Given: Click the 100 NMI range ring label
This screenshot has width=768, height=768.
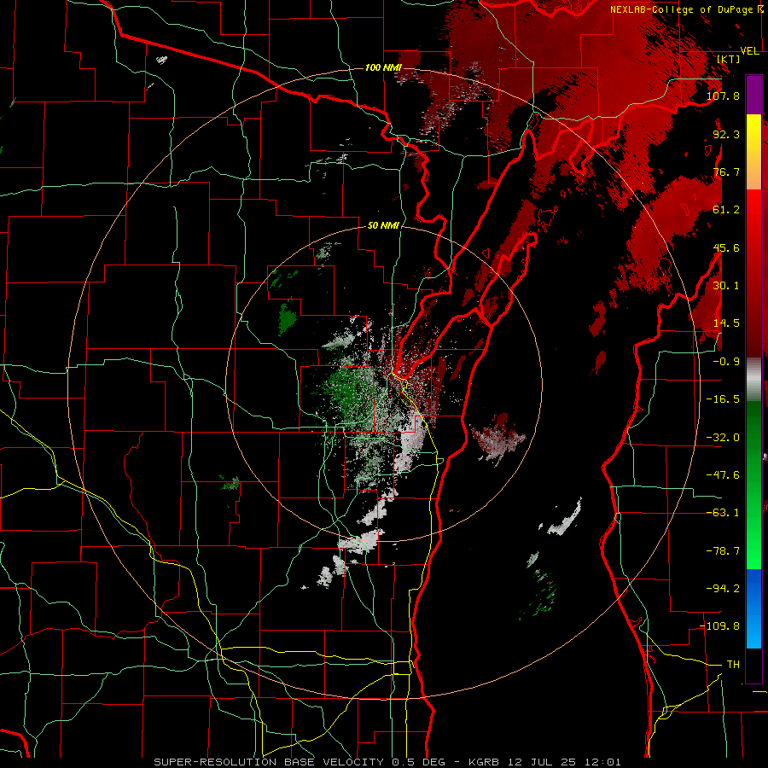Looking at the screenshot, I should (383, 67).
